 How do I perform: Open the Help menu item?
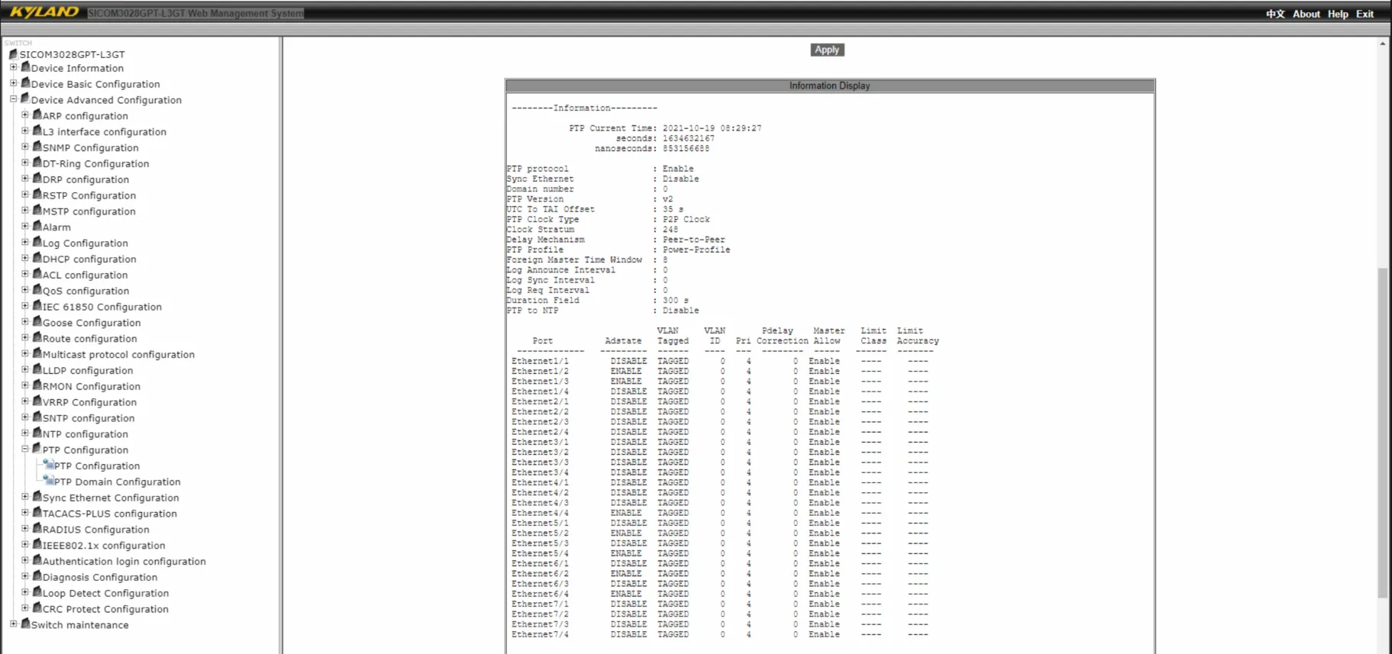pyautogui.click(x=1338, y=14)
